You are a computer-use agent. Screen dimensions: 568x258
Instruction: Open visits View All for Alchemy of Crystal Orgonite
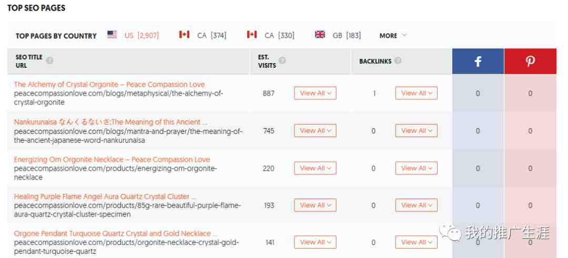click(315, 93)
